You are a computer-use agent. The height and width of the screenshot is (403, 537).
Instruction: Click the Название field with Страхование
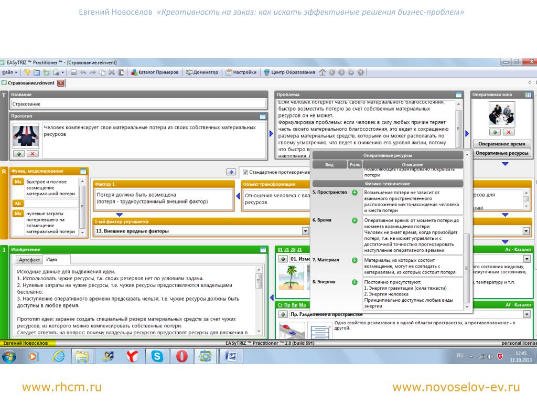point(138,104)
